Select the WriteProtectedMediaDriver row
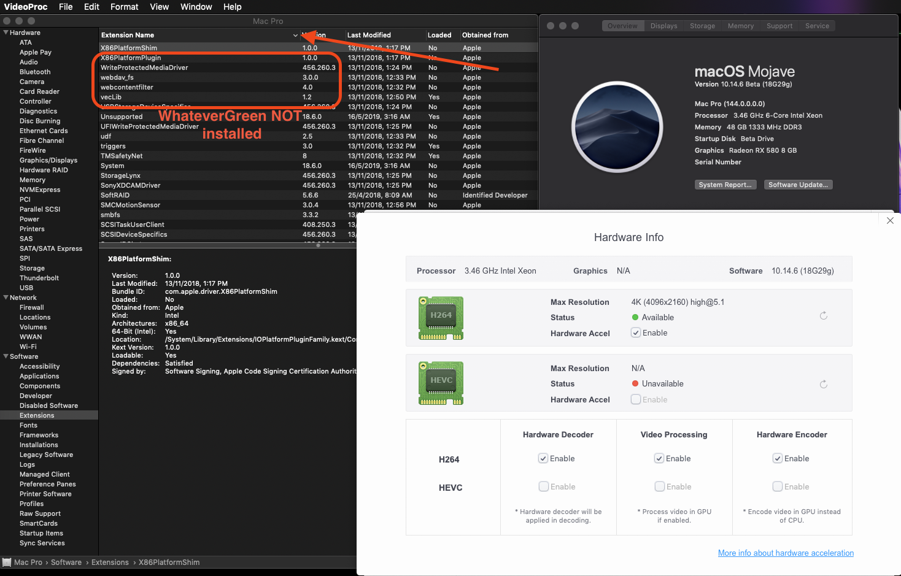Viewport: 901px width, 576px height. (318, 67)
